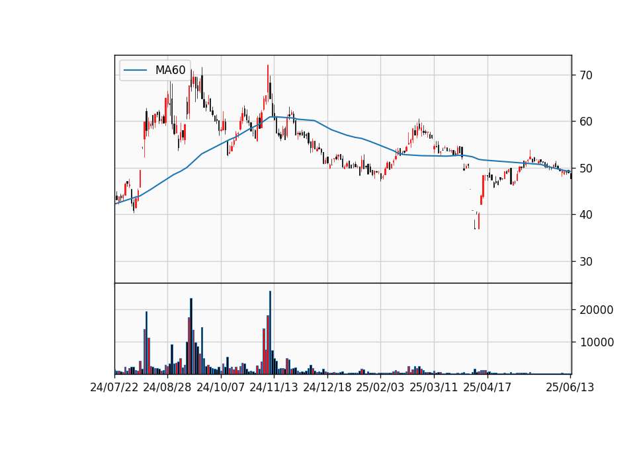Click the 25/06/13 date label
The image size is (635, 456).
click(x=570, y=387)
